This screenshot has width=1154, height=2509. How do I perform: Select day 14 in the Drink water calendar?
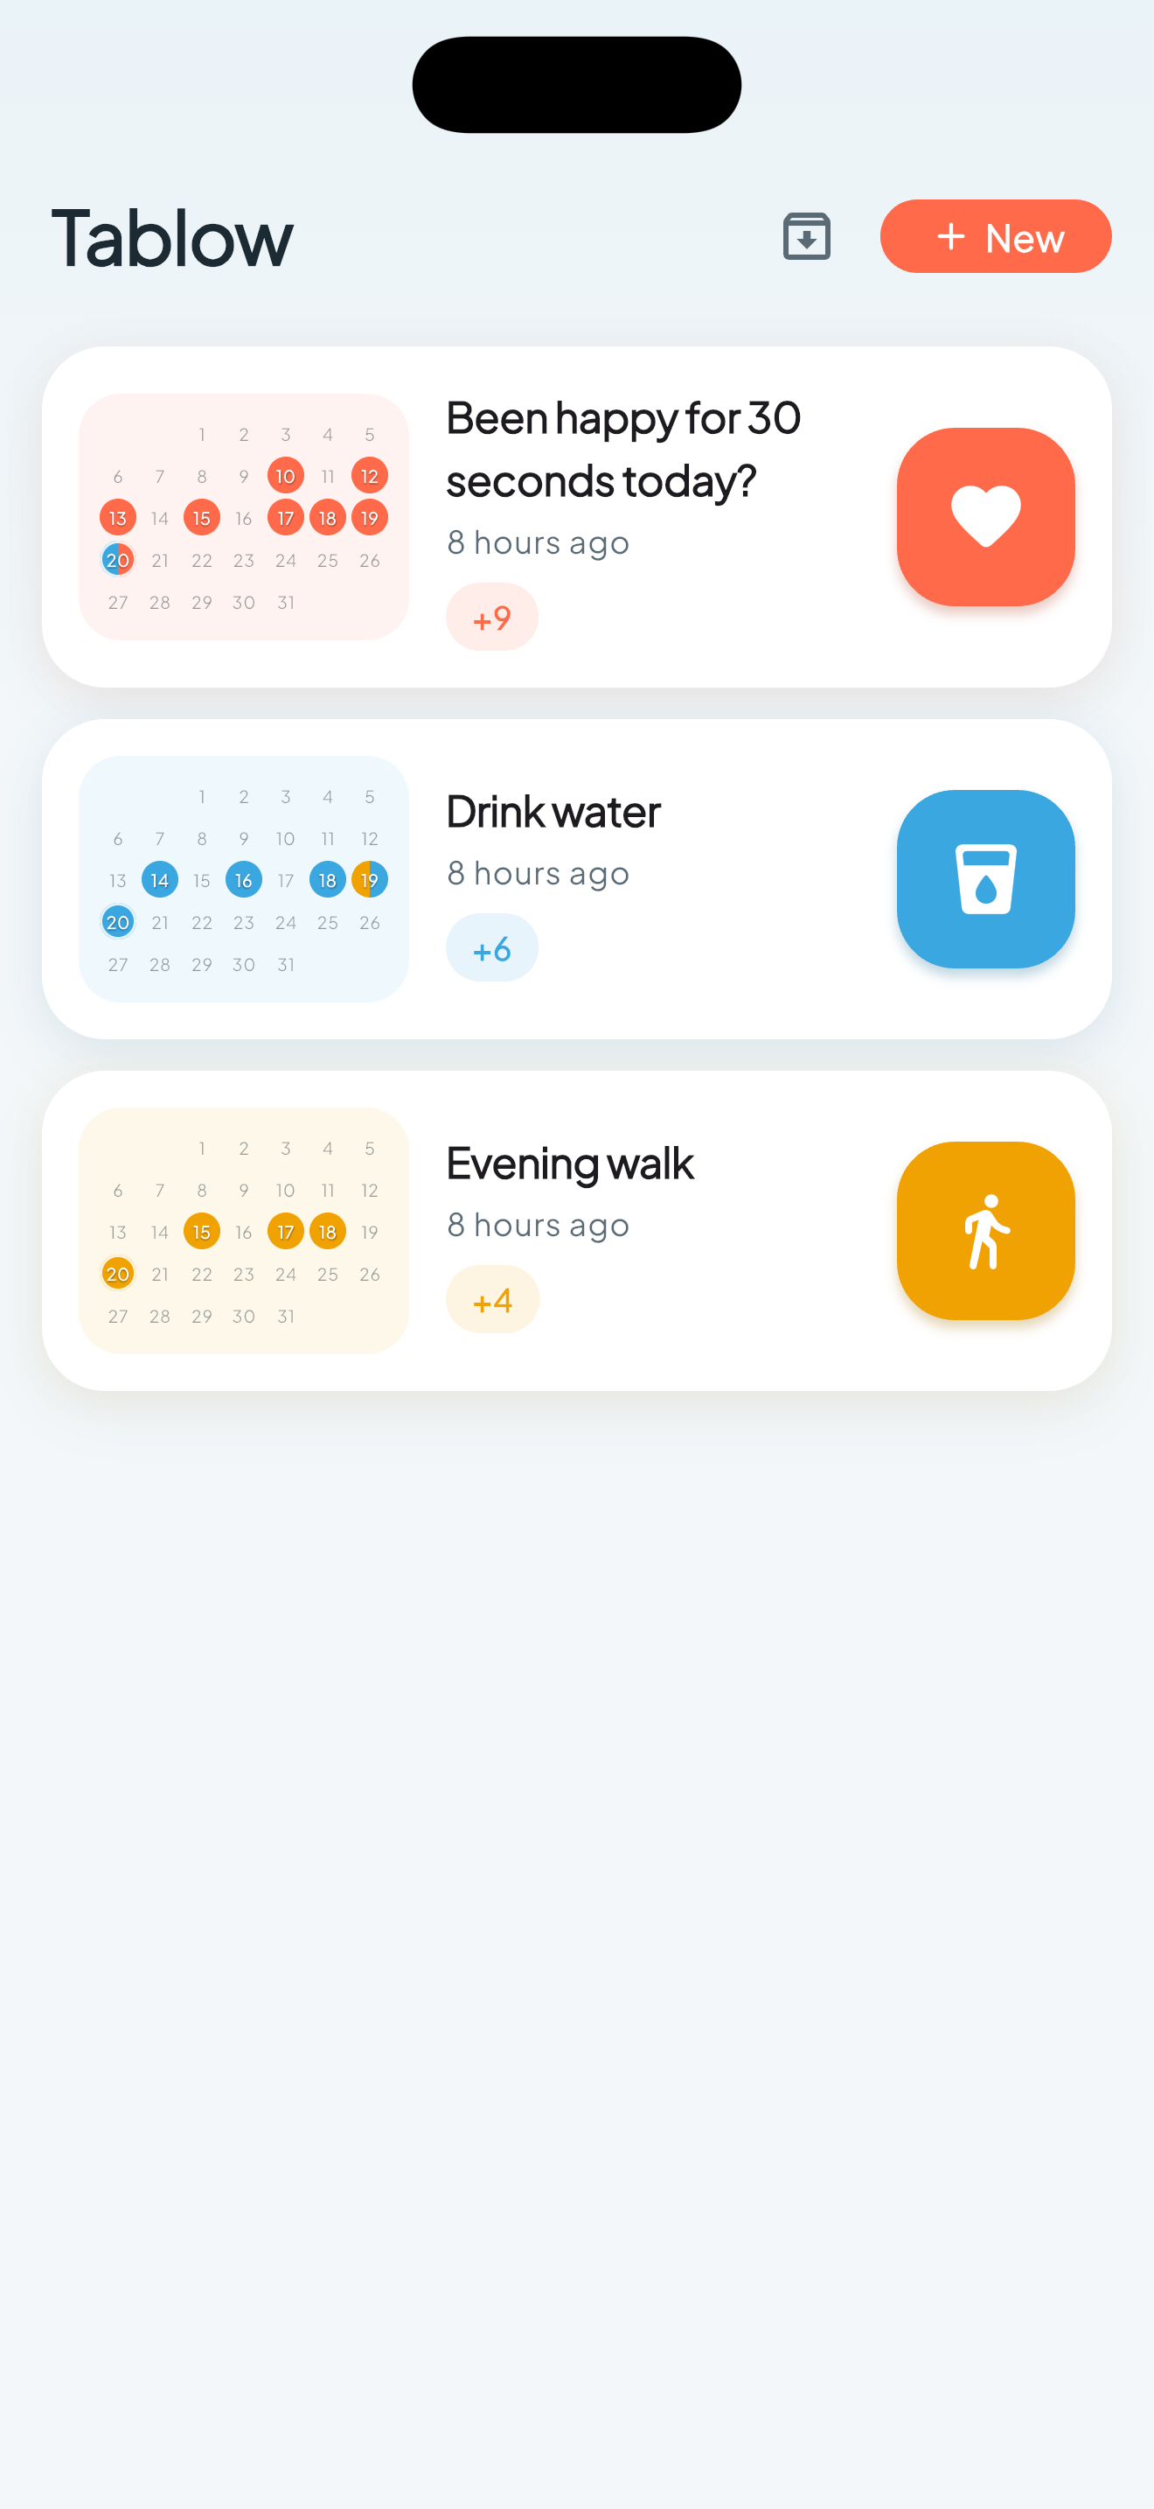point(160,880)
